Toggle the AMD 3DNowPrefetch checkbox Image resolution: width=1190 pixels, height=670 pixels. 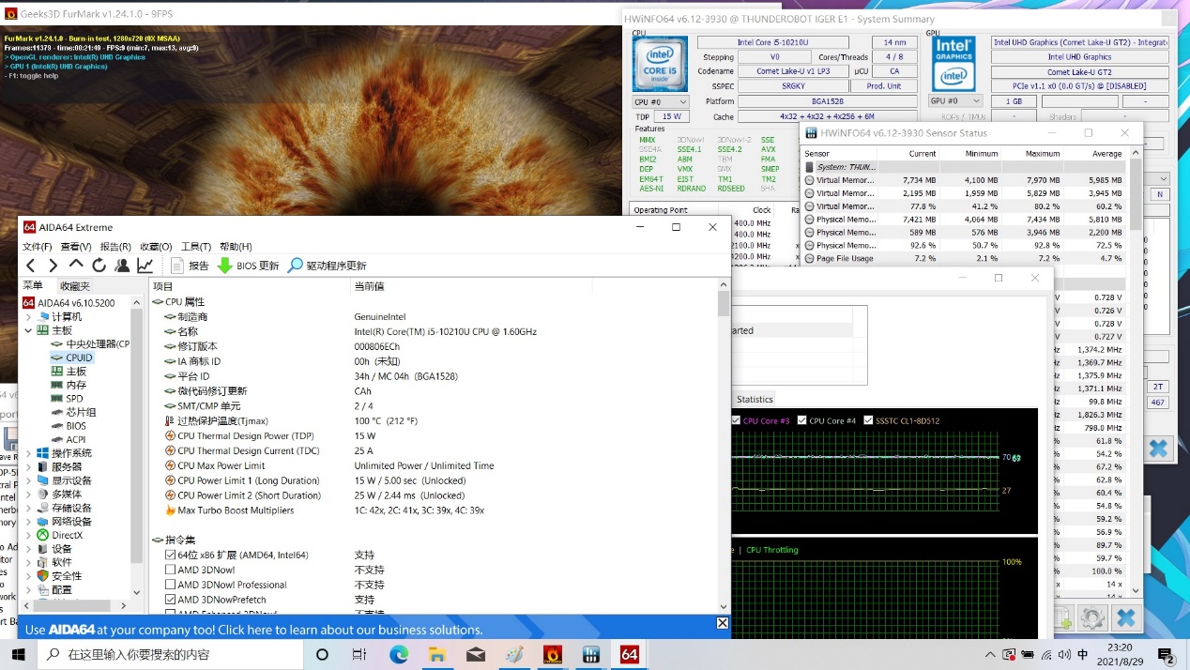click(x=170, y=600)
